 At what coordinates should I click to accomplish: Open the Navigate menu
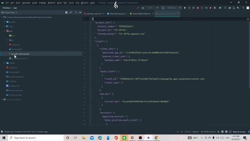coord(26,3)
